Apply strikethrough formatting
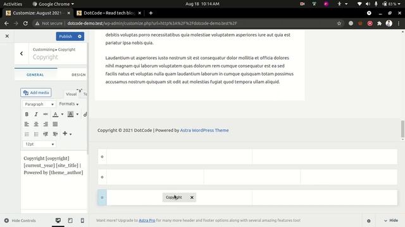 (46, 114)
